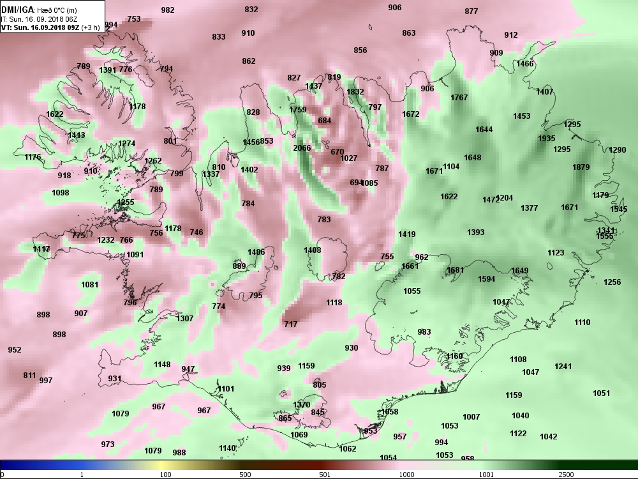This screenshot has width=638, height=479.
Task: Click the 1370 value on the south glacier
Action: click(x=302, y=405)
